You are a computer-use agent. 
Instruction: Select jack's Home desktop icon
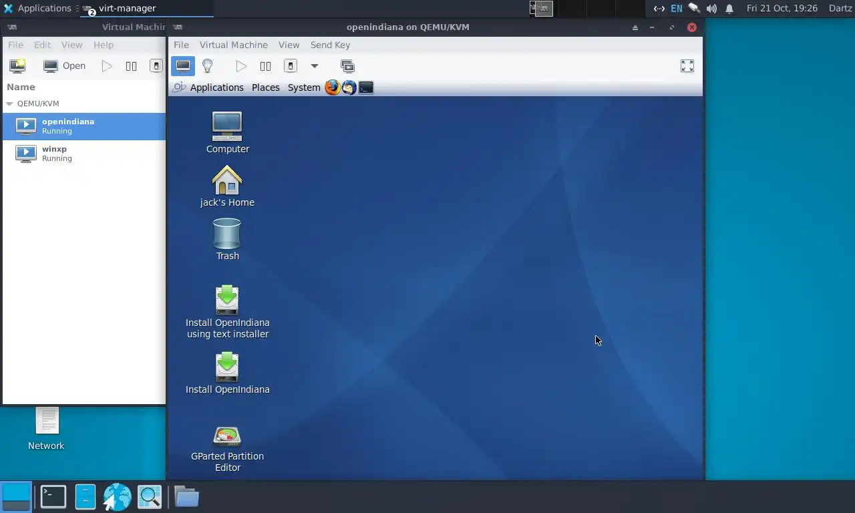tap(227, 186)
